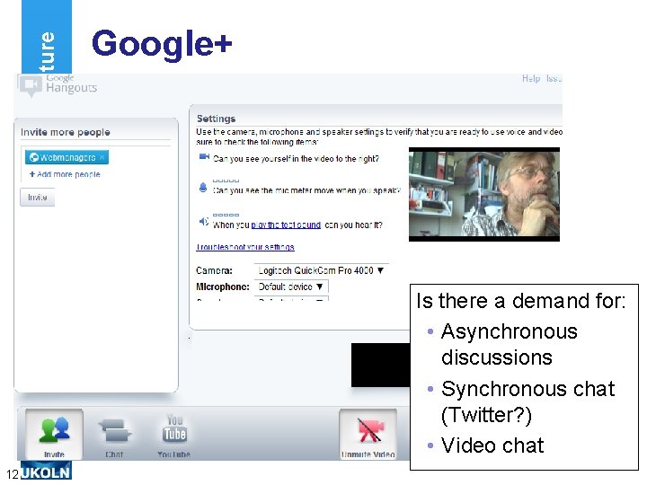Click the Settings heading text
647x485 pixels.
(216, 119)
